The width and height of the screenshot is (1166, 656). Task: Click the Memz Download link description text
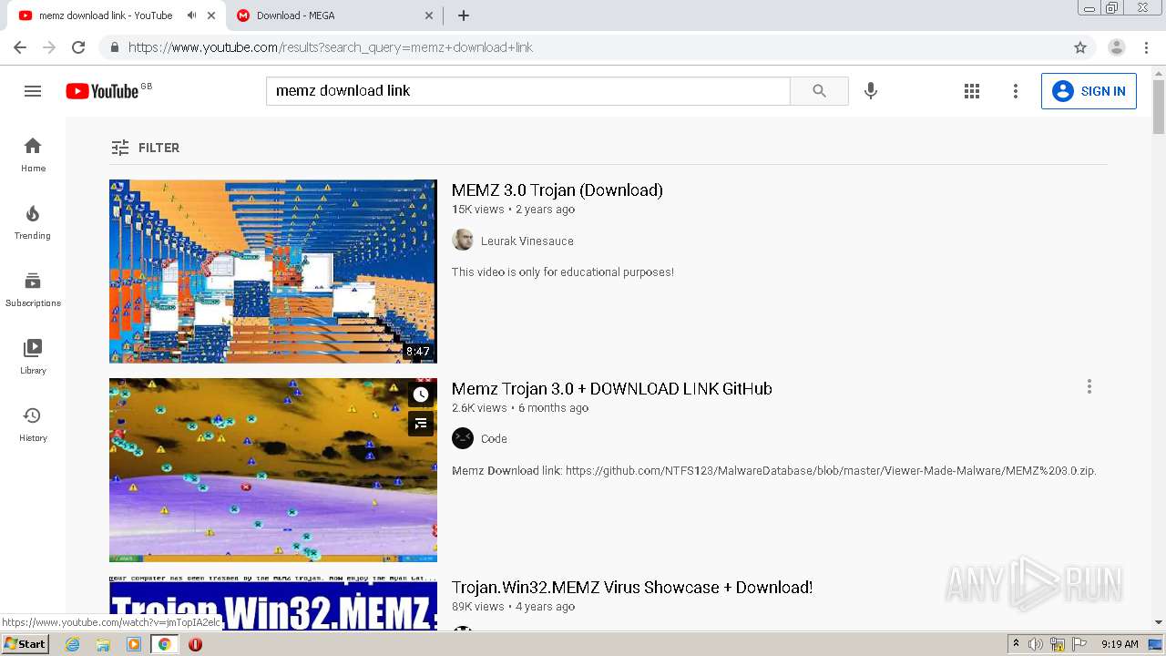(774, 471)
